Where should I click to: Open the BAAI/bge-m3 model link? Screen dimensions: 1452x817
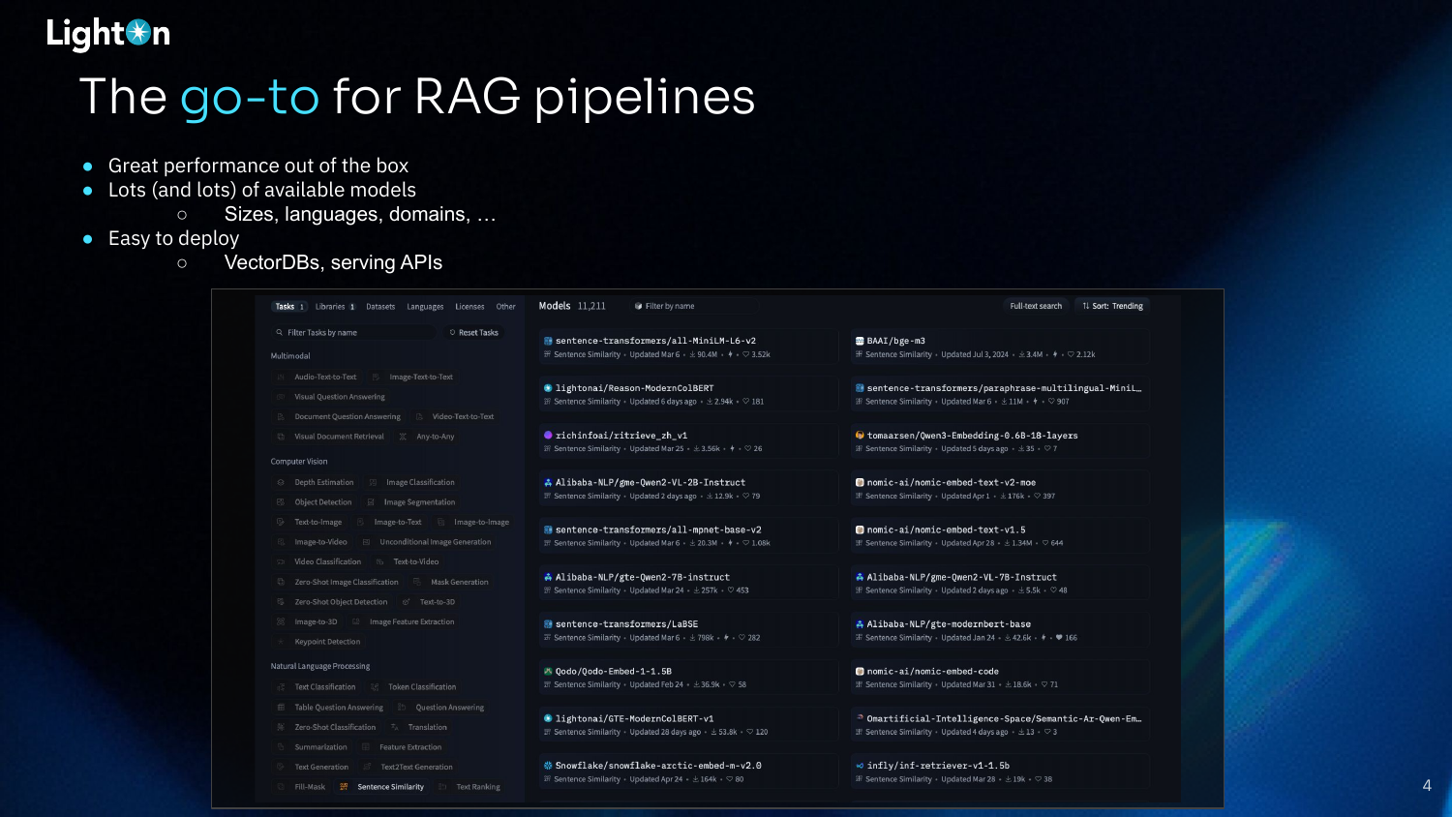pos(896,341)
